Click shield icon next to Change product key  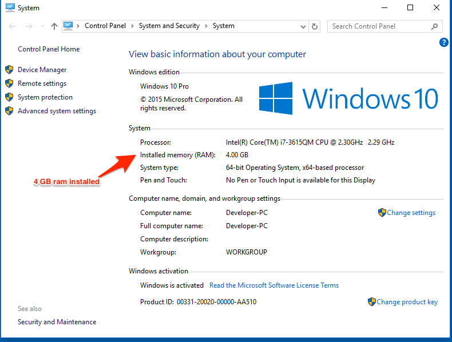pyautogui.click(x=372, y=302)
